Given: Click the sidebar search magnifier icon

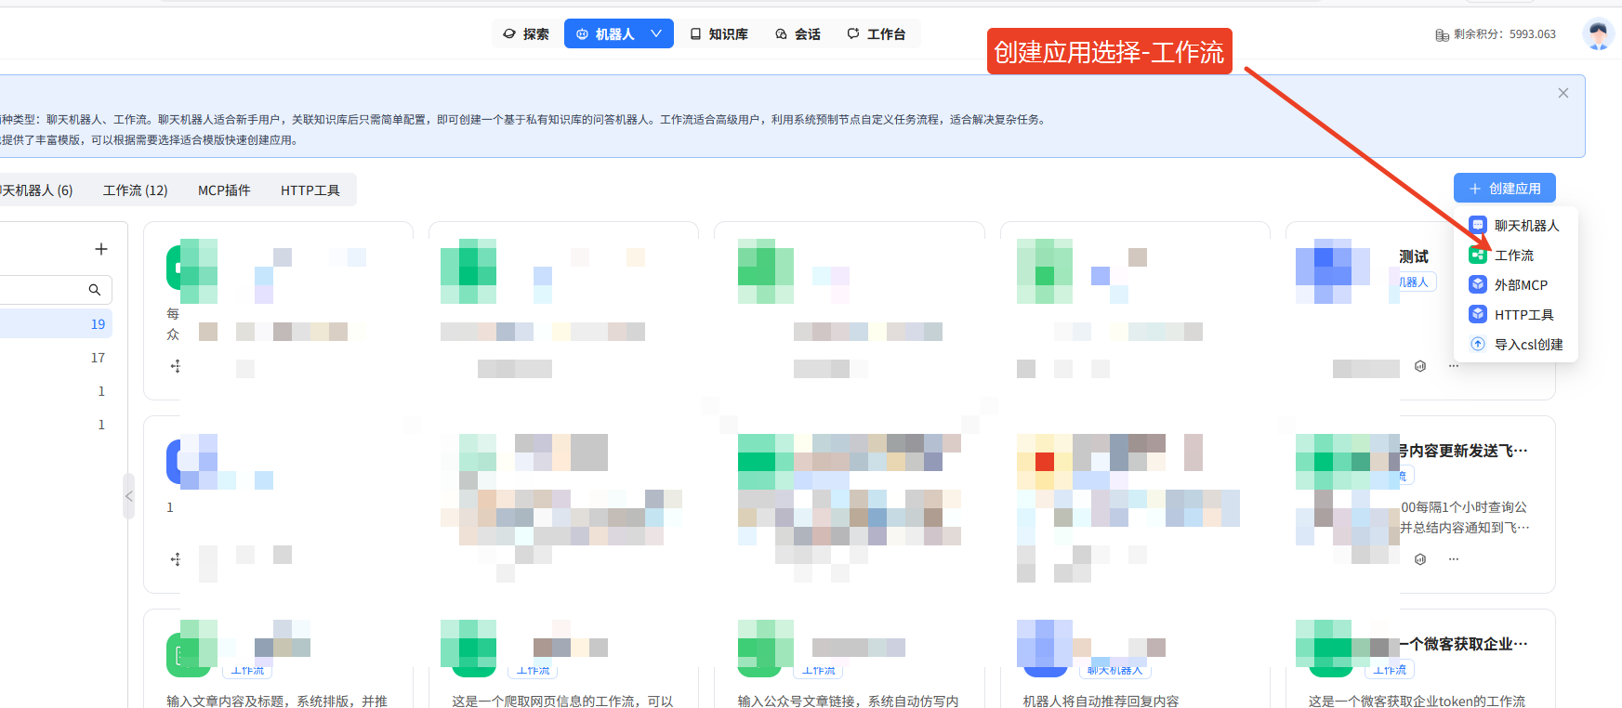Looking at the screenshot, I should (x=95, y=290).
